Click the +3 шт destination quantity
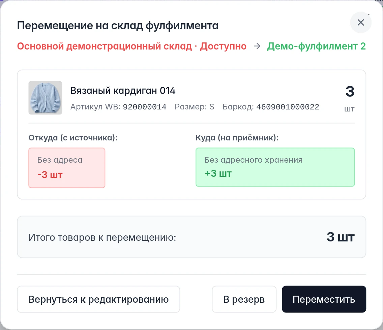383x330 pixels. 218,173
